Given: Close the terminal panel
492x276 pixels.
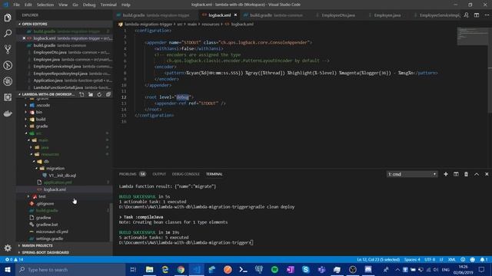Looking at the screenshot, I should coord(487,174).
